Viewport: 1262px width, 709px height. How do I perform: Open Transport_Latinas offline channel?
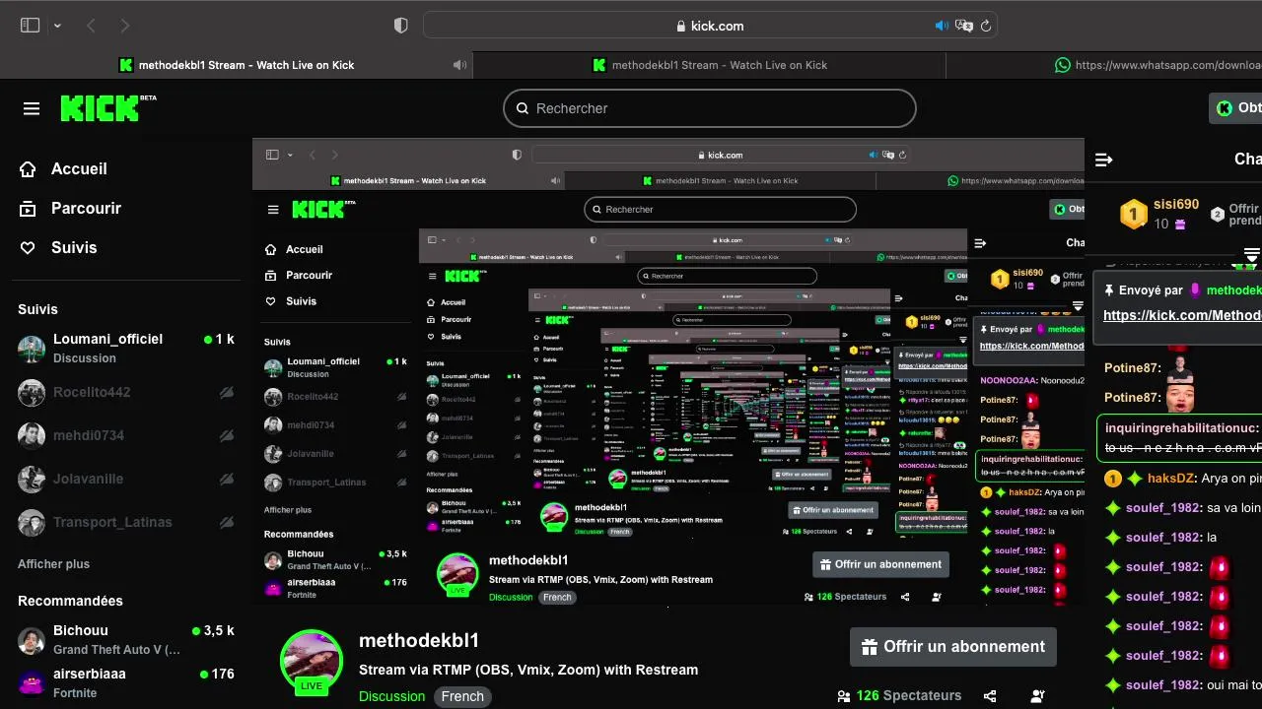[x=126, y=522]
